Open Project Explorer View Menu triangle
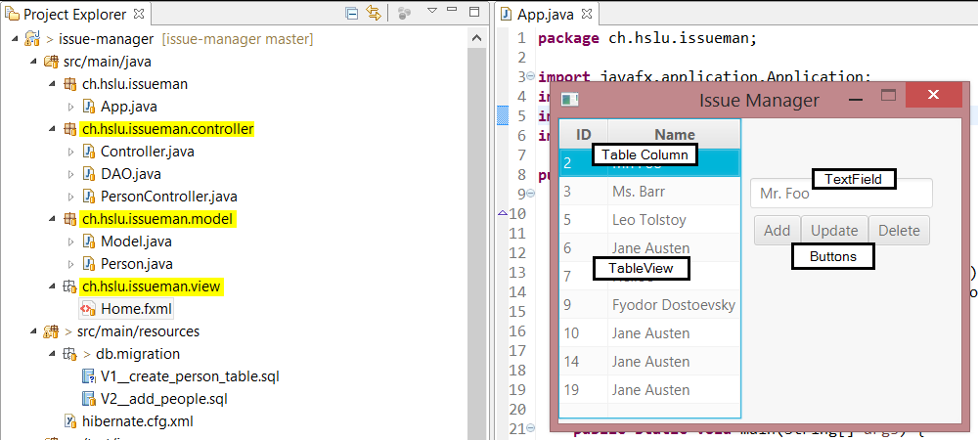Viewport: 978px width, 440px height. pos(431,11)
